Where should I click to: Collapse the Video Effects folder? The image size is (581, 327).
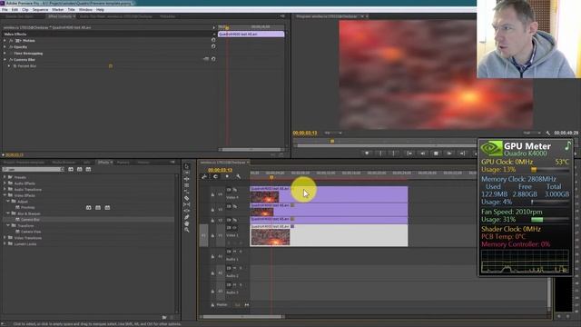coord(5,195)
